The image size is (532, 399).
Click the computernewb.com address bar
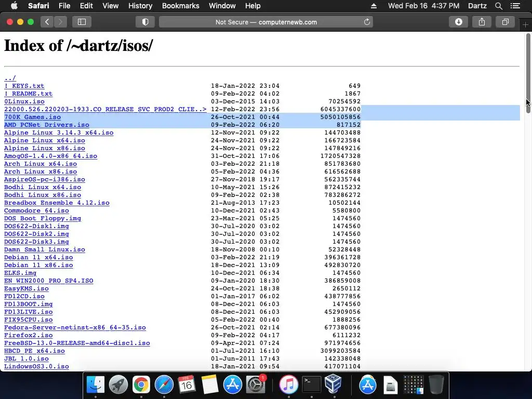pos(266,22)
